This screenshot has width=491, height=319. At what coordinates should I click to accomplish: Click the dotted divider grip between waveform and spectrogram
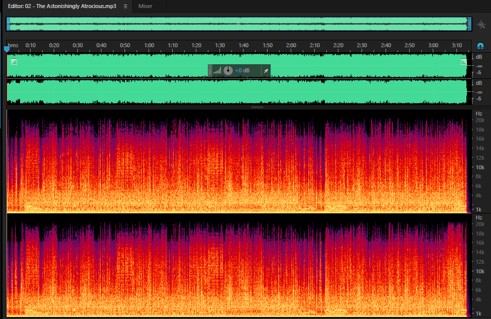257,108
